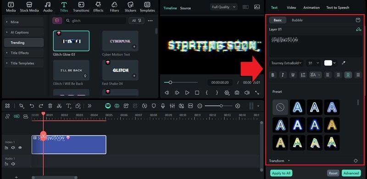Step to the previous frame
Screen dimensions: 367x179
point(167,93)
